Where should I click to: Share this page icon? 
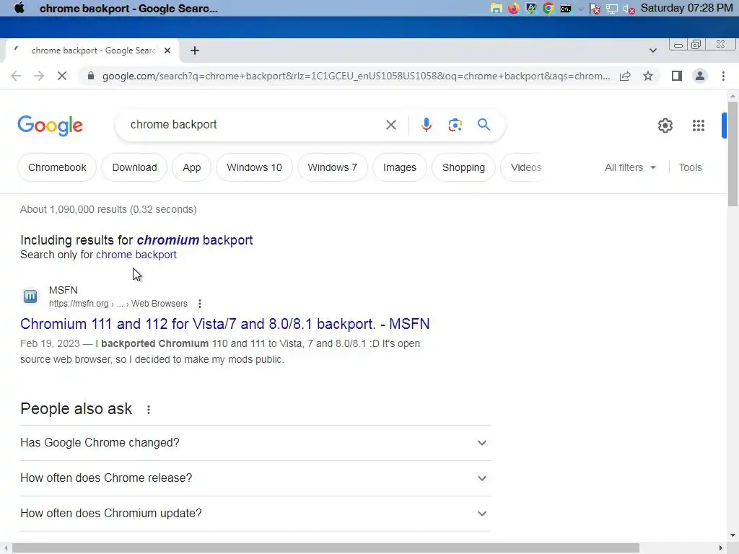(625, 76)
